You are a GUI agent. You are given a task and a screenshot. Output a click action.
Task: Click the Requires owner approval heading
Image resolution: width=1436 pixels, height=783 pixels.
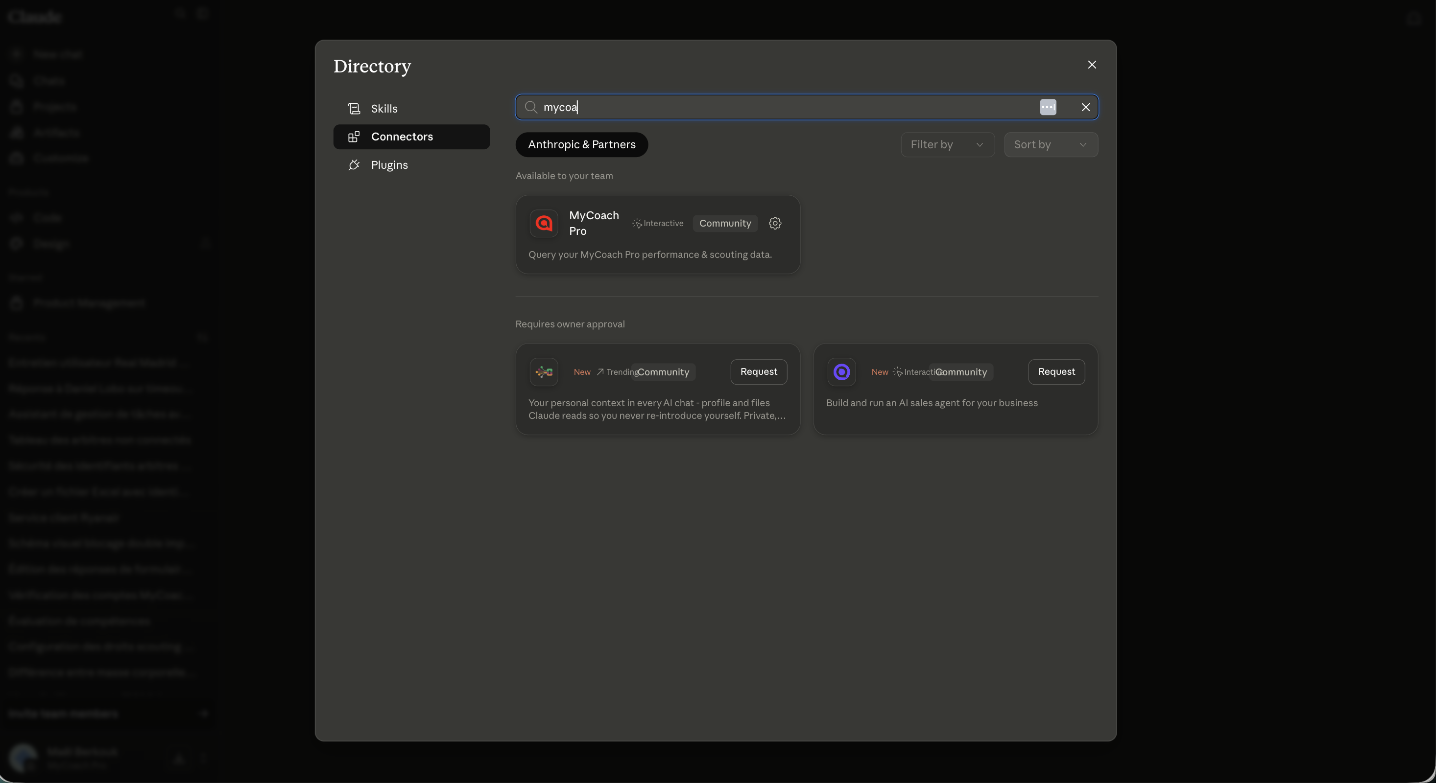[x=570, y=324]
